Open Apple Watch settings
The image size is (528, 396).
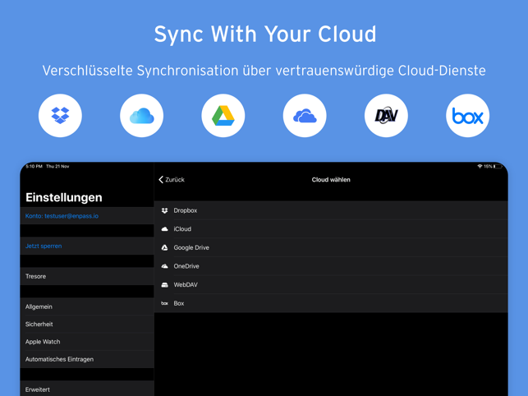pos(86,342)
